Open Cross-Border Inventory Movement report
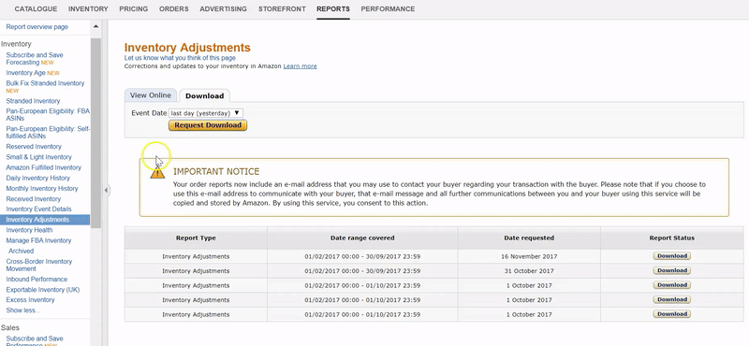 38,265
